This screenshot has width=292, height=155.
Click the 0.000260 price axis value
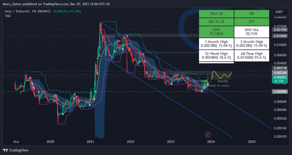[x=280, y=118]
